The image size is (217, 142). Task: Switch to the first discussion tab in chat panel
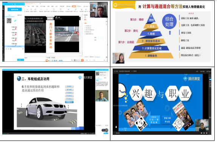tap(9, 15)
